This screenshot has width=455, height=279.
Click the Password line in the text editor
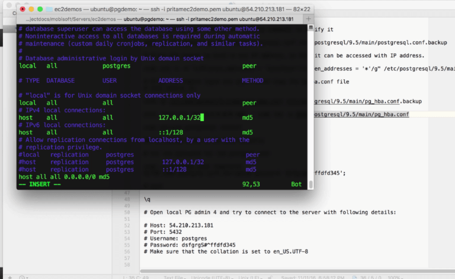[x=190, y=245]
